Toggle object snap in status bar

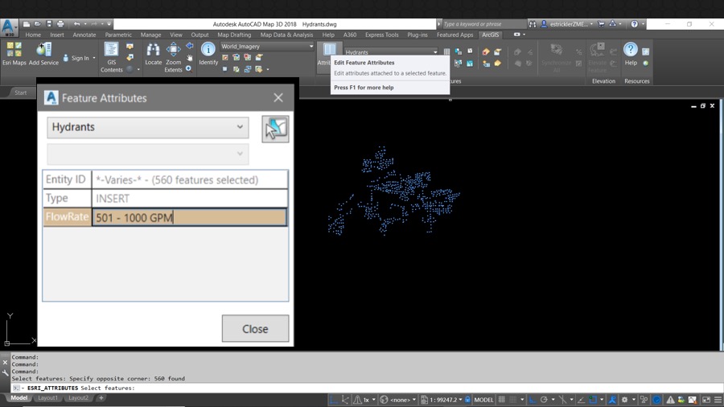tap(594, 400)
